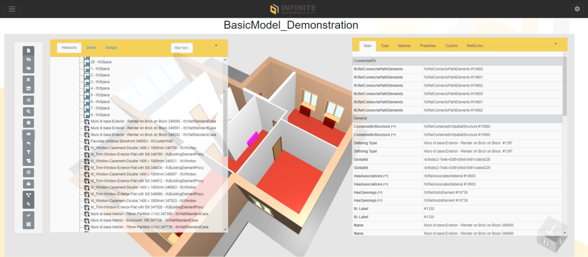Viewport: 588px width, 257px height.
Task: Open the hamburger menu in top bar
Action: [12, 9]
